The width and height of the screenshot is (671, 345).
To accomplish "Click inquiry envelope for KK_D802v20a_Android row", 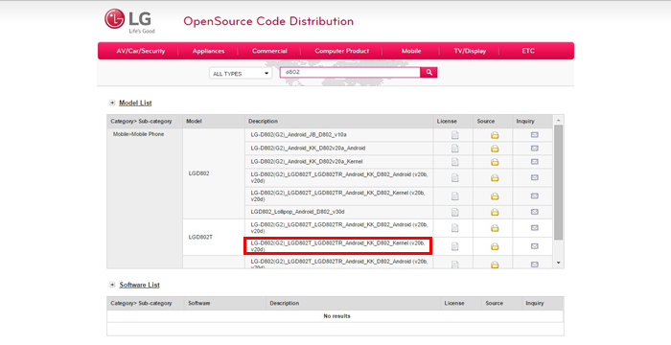I will click(535, 149).
